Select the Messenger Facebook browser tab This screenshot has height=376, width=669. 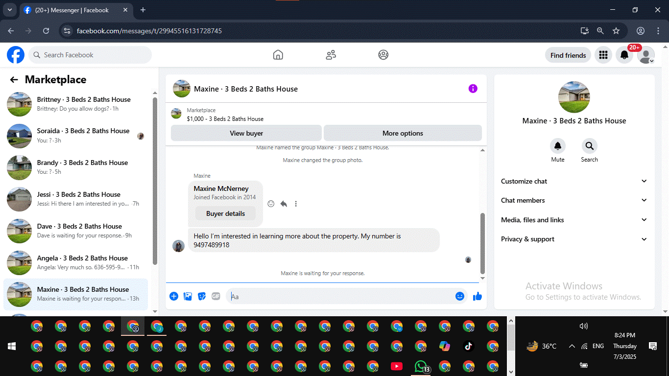point(76,10)
